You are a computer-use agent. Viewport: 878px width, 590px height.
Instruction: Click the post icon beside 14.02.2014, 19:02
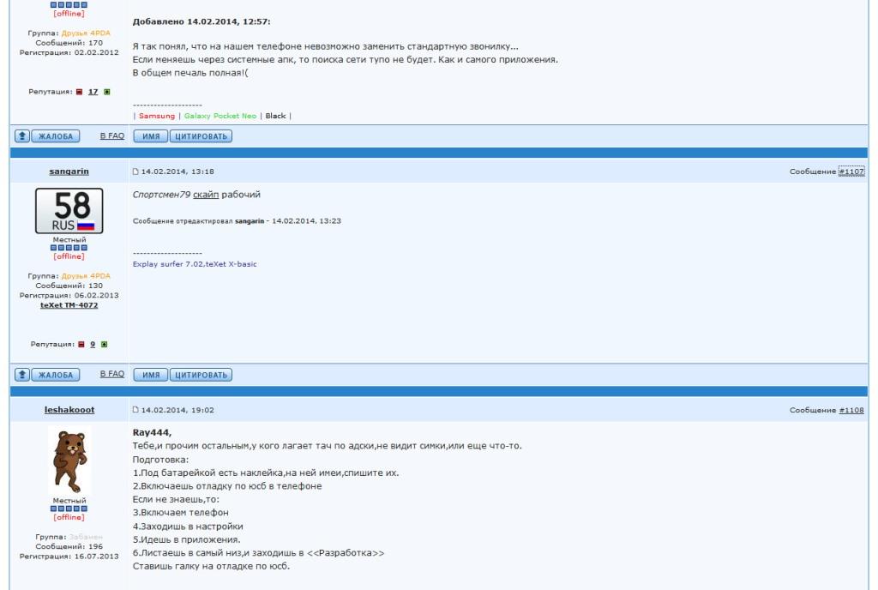point(135,411)
